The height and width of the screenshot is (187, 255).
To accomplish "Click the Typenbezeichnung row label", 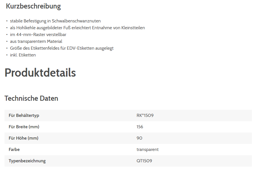I will pyautogui.click(x=27, y=161).
